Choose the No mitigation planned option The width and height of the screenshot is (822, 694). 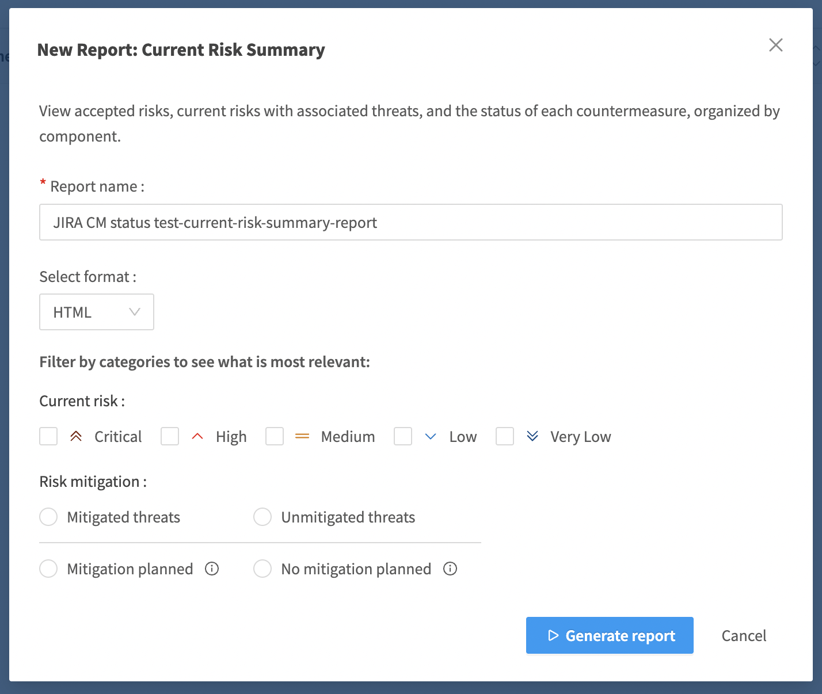262,569
